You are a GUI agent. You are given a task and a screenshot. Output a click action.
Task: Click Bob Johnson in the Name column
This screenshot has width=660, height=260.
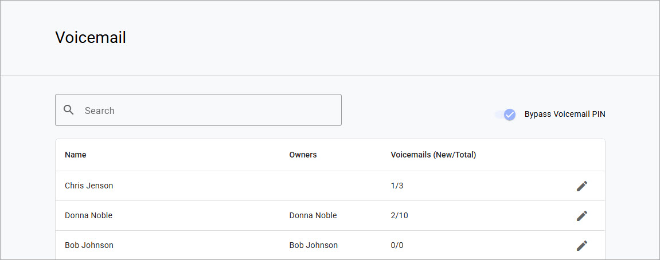(89, 246)
